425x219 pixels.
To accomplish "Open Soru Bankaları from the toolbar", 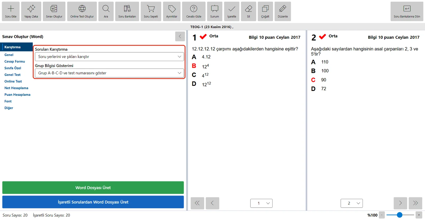I will click(127, 11).
